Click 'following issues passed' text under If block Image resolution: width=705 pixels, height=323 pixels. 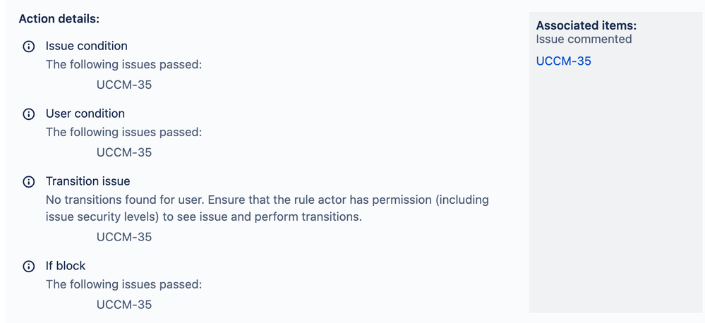pos(123,285)
